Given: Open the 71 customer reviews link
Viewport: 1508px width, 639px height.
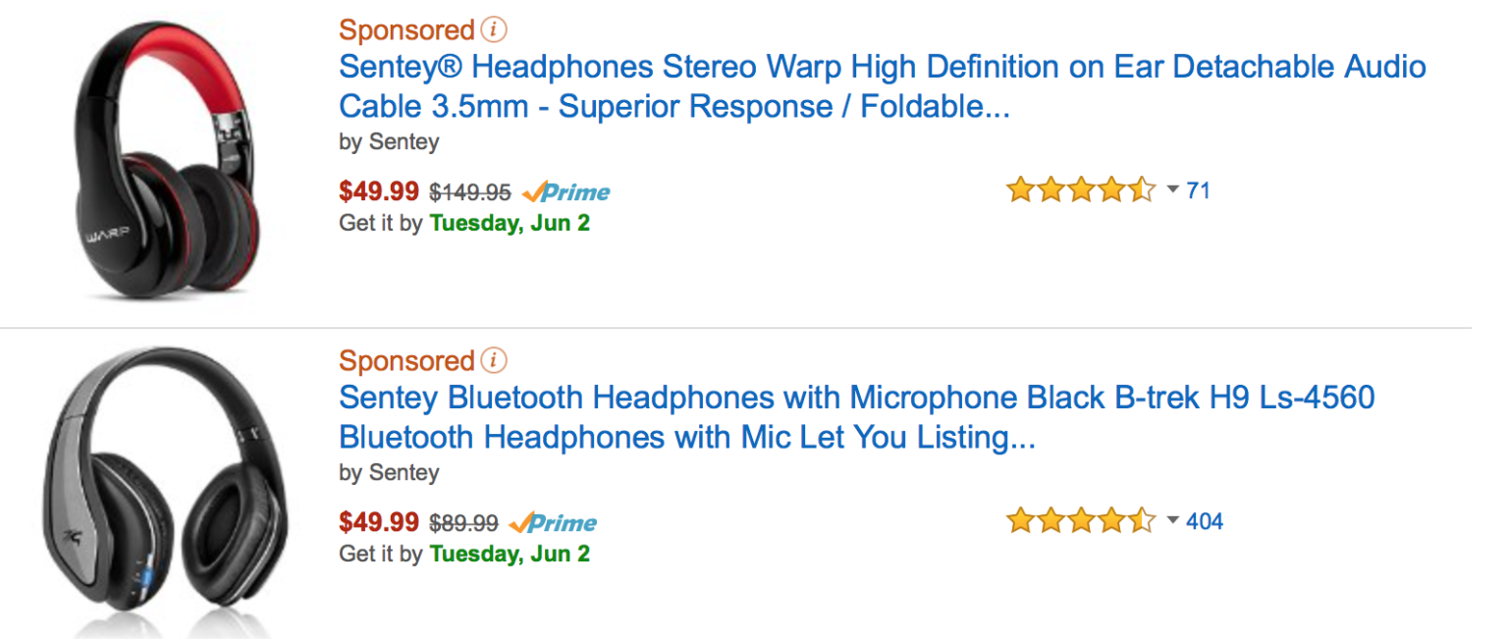Looking at the screenshot, I should [x=1199, y=190].
